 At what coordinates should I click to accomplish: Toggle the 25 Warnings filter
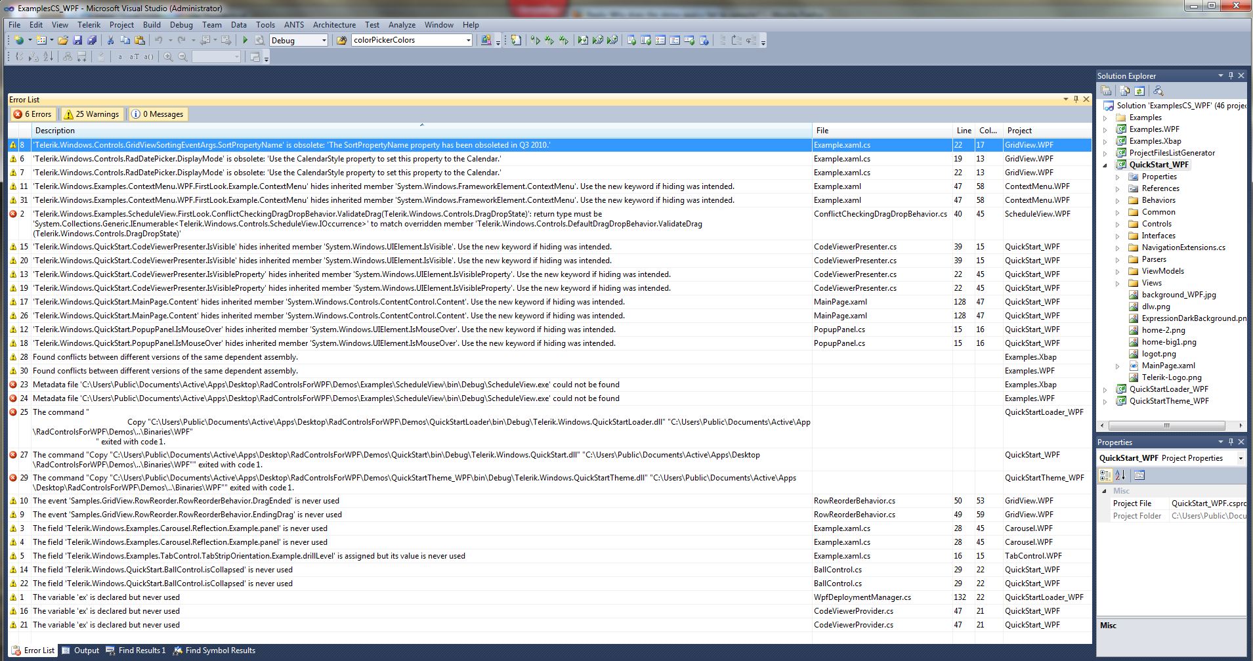[92, 114]
